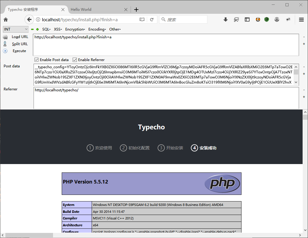Open site information icon in address bar

pyautogui.click(x=38, y=20)
